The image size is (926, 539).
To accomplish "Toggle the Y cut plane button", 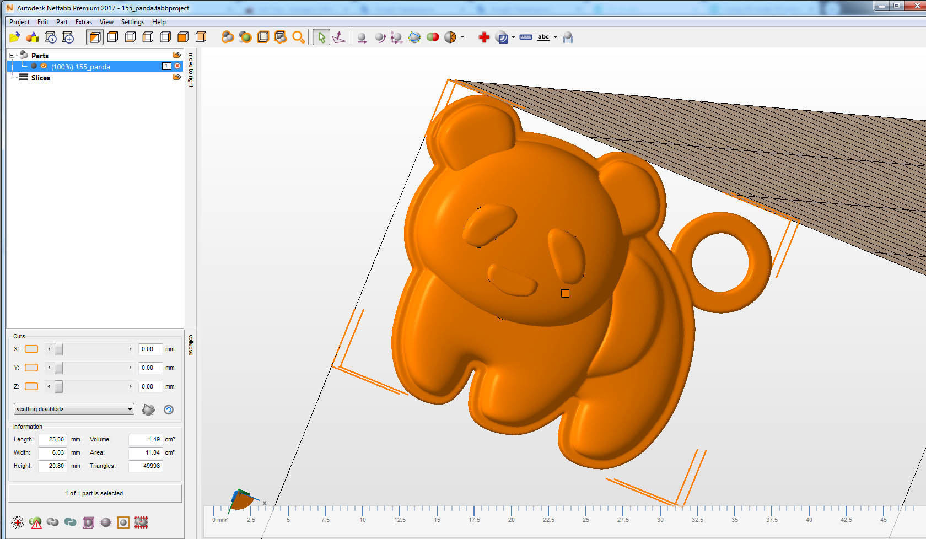I will 31,368.
